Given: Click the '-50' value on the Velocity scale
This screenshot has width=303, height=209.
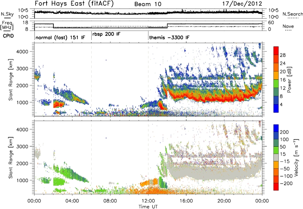Looking at the screenshot, I should coord(285,169).
